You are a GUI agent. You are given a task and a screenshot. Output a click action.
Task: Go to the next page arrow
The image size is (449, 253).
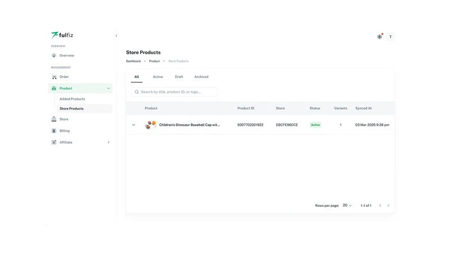[x=388, y=205]
